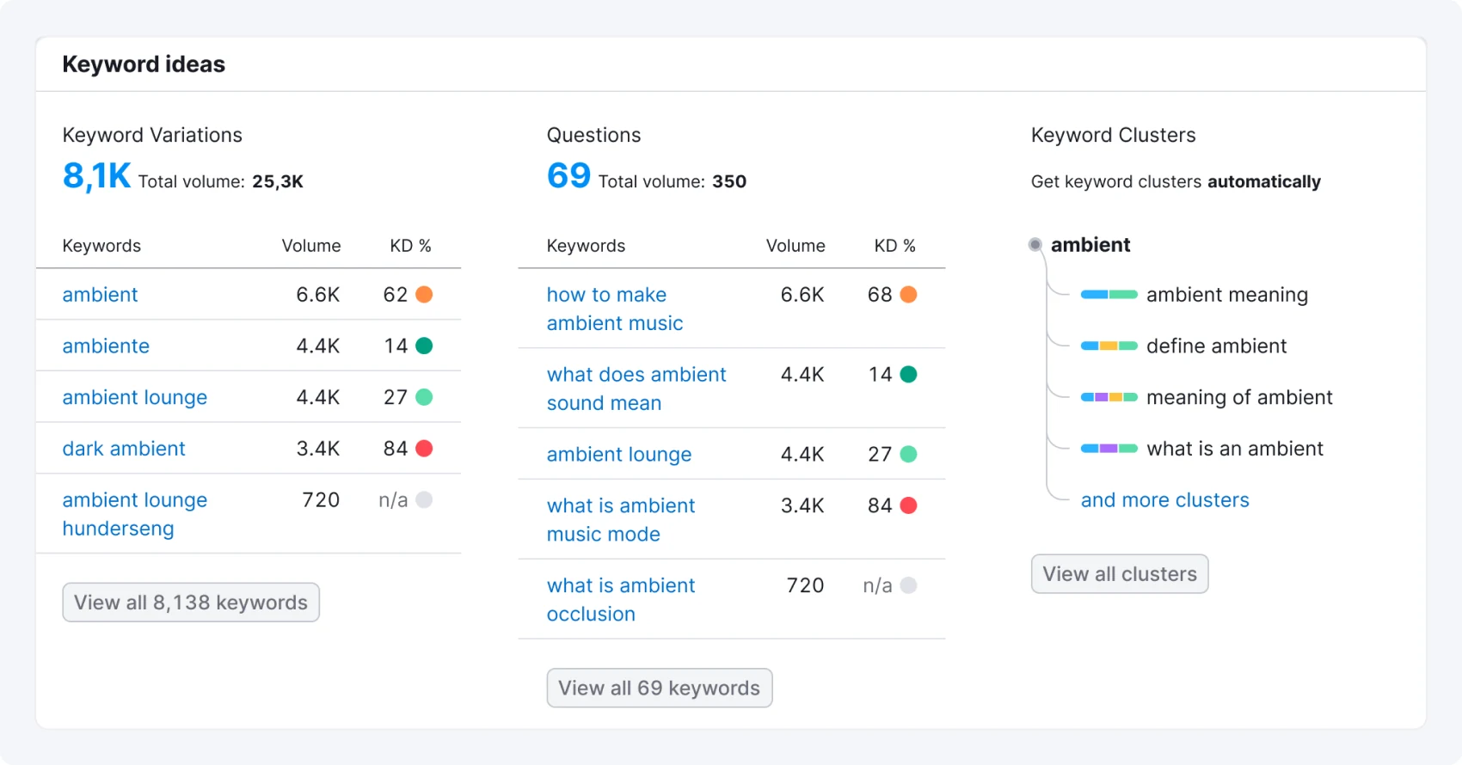The image size is (1462, 765).
Task: Select the what is an ambient cluster
Action: click(x=1235, y=449)
